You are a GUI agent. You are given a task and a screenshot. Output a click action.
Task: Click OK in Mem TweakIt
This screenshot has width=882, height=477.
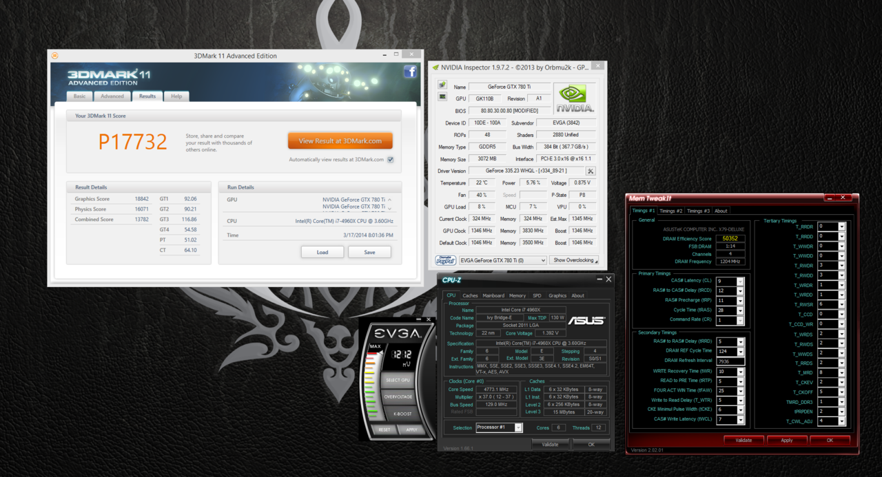coord(830,440)
